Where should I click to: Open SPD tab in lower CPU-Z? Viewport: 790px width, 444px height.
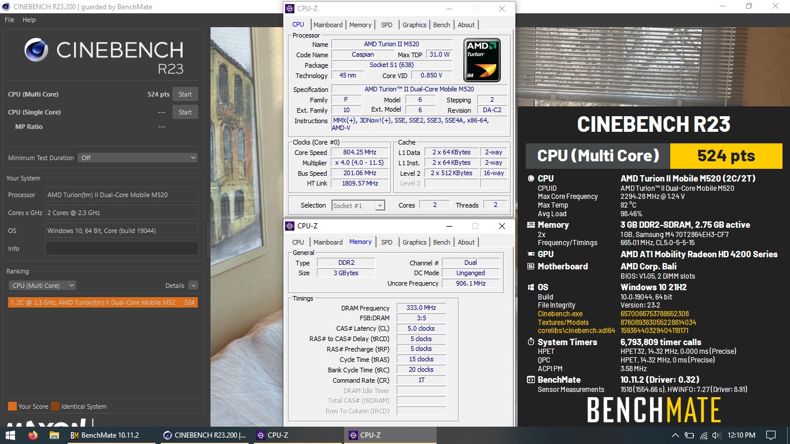click(386, 242)
